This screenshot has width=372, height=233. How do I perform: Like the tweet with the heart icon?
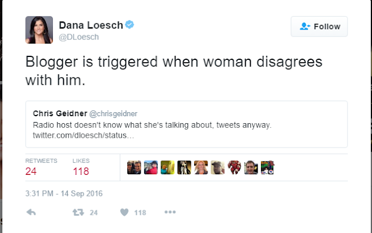tap(124, 213)
